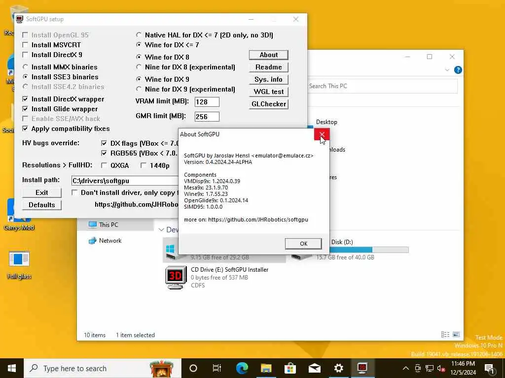Image resolution: width=505 pixels, height=378 pixels.
Task: Show hidden system tray icons
Action: pyautogui.click(x=406, y=368)
